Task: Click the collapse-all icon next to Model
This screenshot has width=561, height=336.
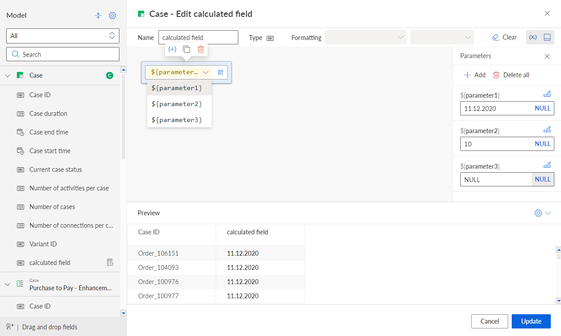Action: pos(98,16)
